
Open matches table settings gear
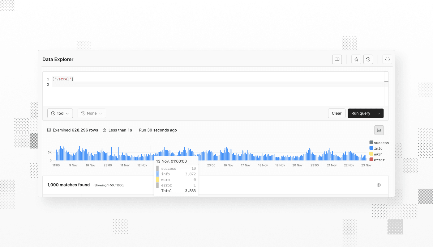pos(379,185)
